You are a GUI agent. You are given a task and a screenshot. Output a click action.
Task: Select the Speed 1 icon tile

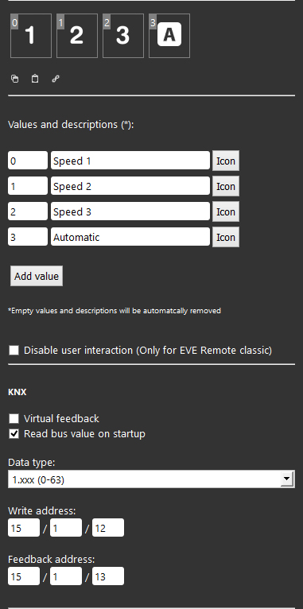click(x=31, y=36)
